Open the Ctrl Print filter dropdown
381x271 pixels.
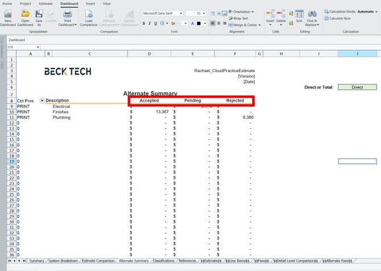(x=42, y=101)
